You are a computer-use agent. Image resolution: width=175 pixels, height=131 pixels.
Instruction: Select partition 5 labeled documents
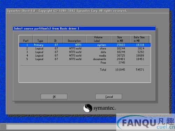(85, 59)
